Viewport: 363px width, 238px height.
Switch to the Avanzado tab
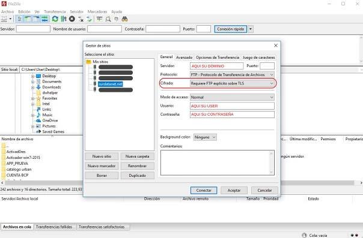[x=184, y=57]
